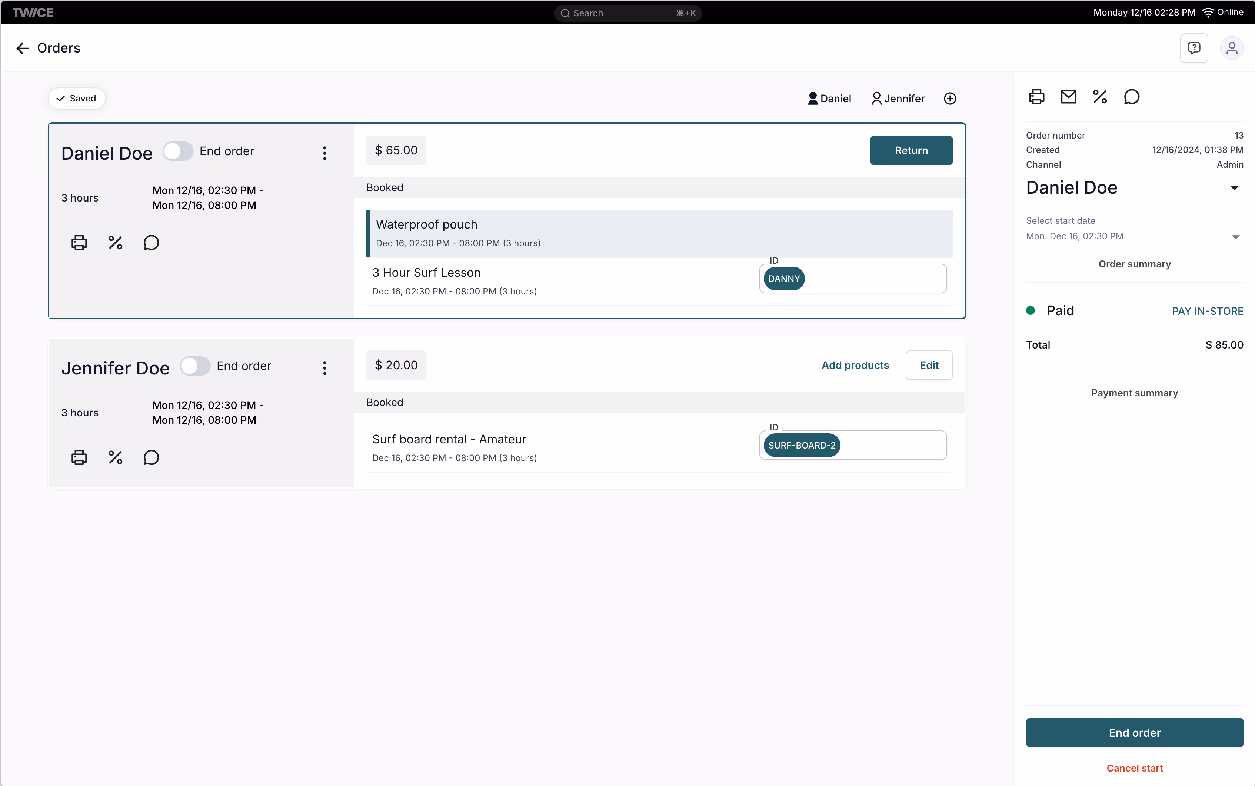The height and width of the screenshot is (786, 1255).
Task: Click the Search field in the top bar
Action: (627, 13)
